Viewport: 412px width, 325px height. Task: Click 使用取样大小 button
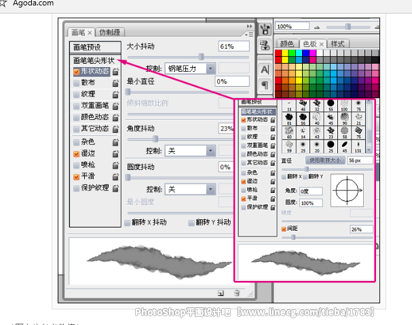325,160
